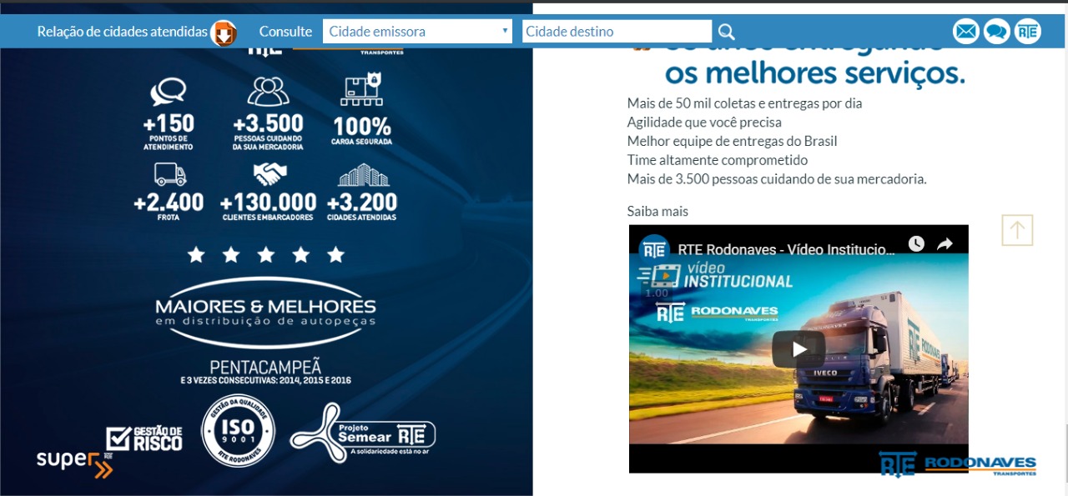Click the video share arrow icon

(x=945, y=244)
